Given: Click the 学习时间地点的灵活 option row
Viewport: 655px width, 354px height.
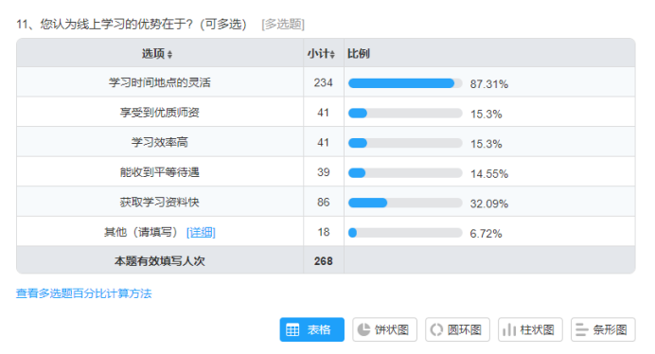Looking at the screenshot, I should pos(326,82).
